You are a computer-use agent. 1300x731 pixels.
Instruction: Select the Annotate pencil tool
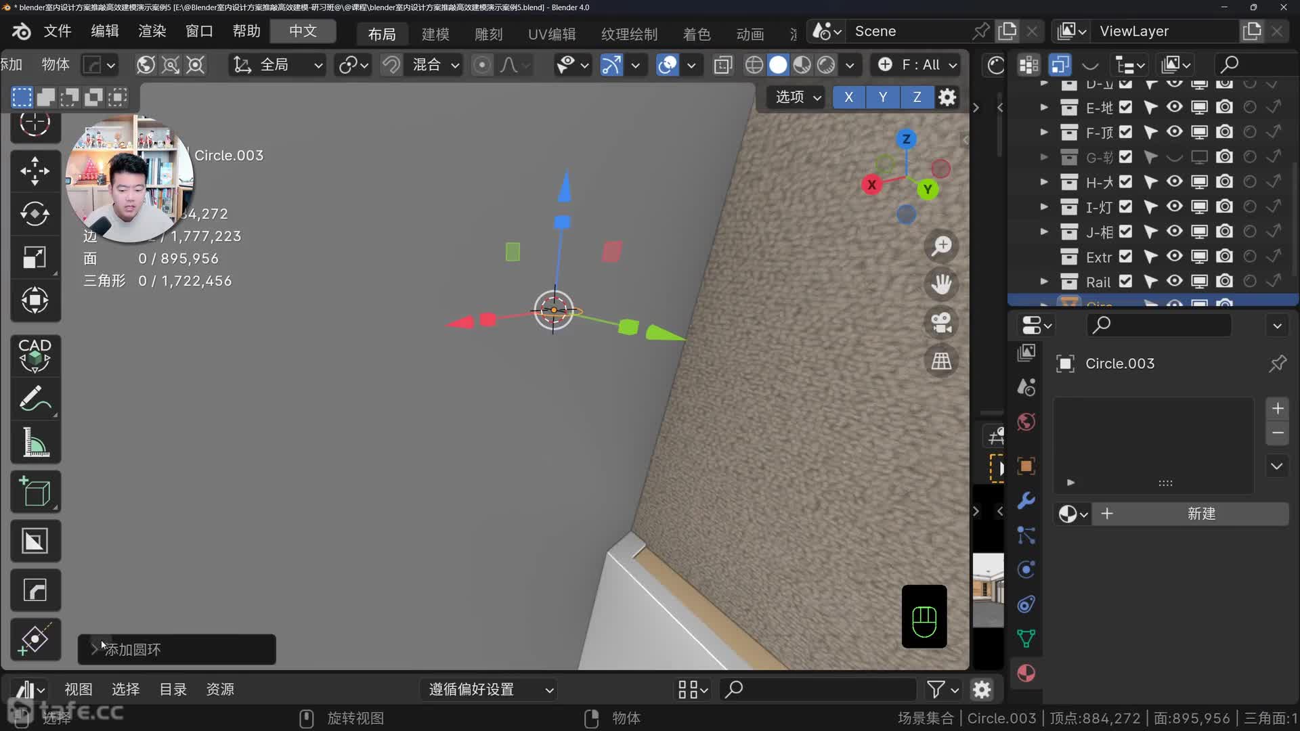coord(35,399)
